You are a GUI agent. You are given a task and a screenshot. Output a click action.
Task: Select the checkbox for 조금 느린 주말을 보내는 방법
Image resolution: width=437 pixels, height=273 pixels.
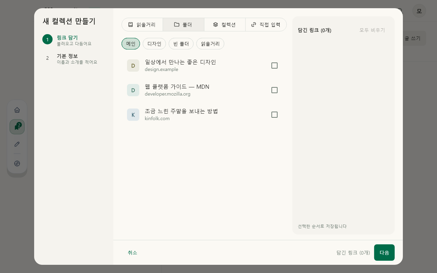(x=274, y=115)
